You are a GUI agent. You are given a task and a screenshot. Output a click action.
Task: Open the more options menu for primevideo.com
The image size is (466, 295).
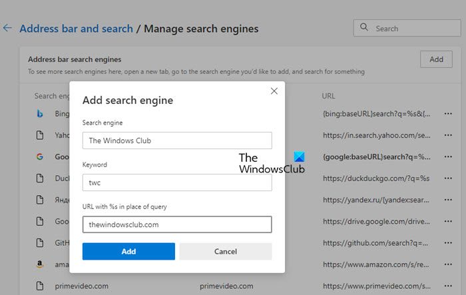pos(448,286)
